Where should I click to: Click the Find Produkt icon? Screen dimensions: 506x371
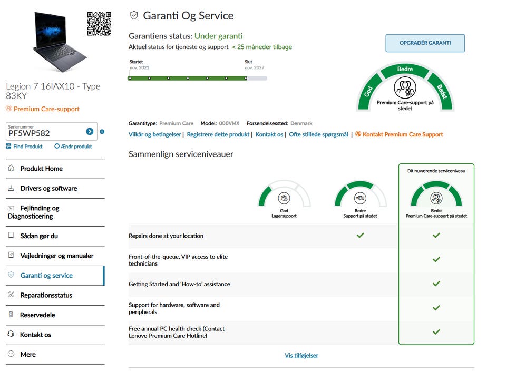[9, 146]
